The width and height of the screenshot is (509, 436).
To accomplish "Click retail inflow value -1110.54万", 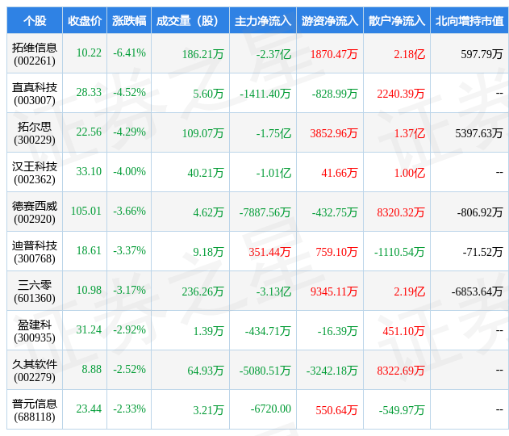I will pos(399,252).
